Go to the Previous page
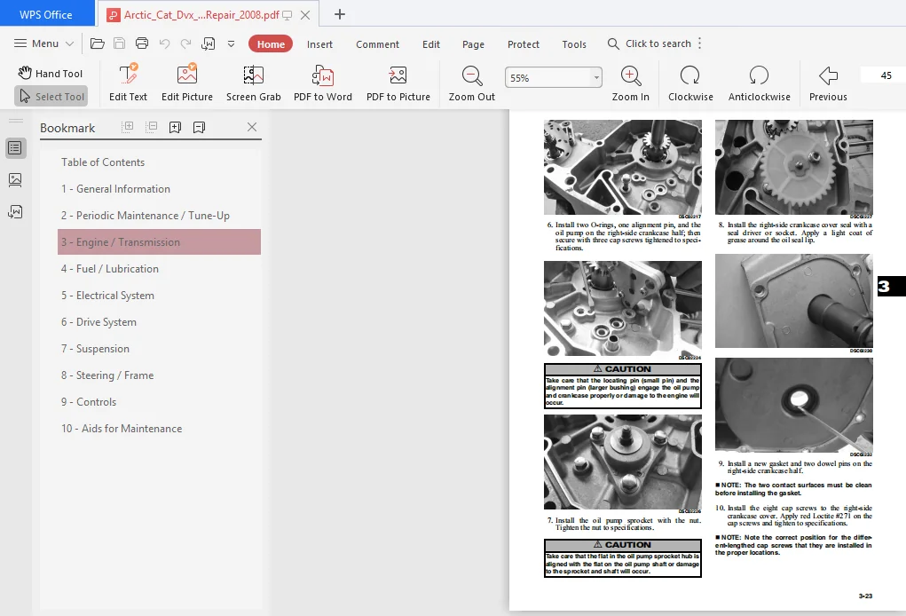 [828, 83]
